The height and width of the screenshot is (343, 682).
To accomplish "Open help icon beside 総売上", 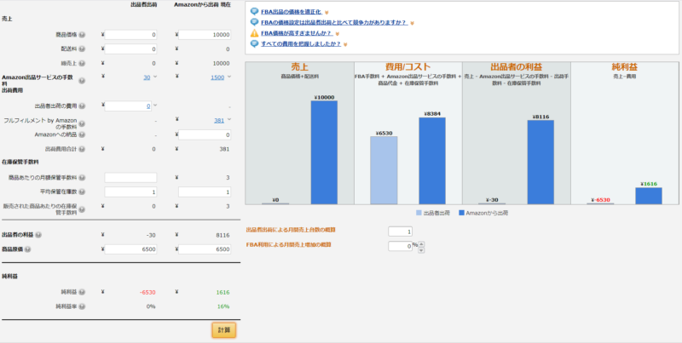I will 82,63.
